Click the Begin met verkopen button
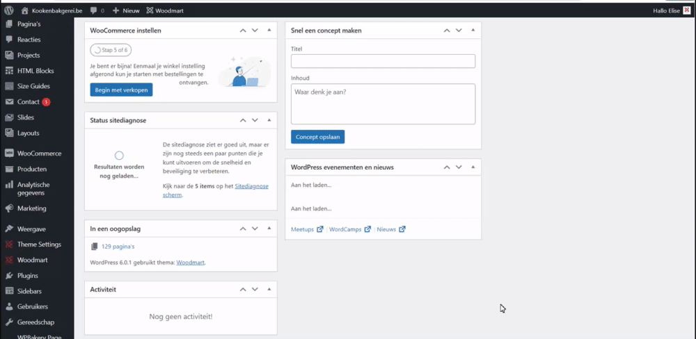696x339 pixels. (121, 90)
